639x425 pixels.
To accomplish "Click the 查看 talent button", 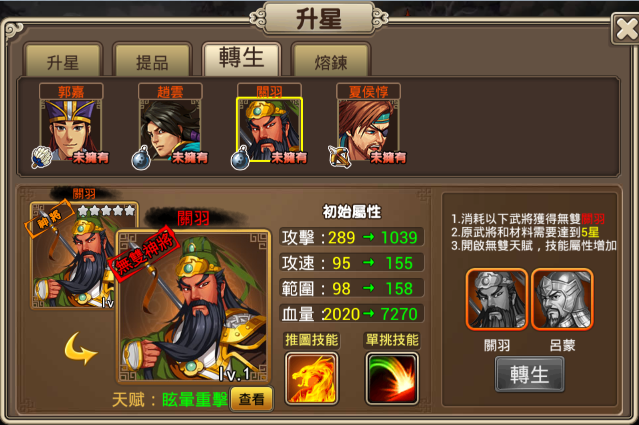I will click(252, 399).
